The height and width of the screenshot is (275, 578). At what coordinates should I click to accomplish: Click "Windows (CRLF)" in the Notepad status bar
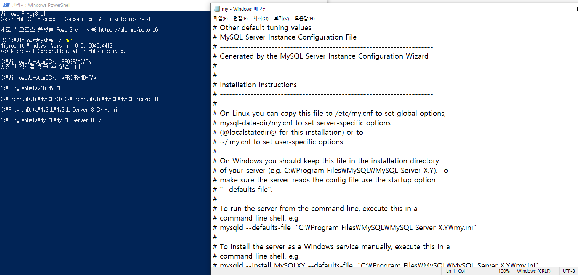tap(534, 271)
